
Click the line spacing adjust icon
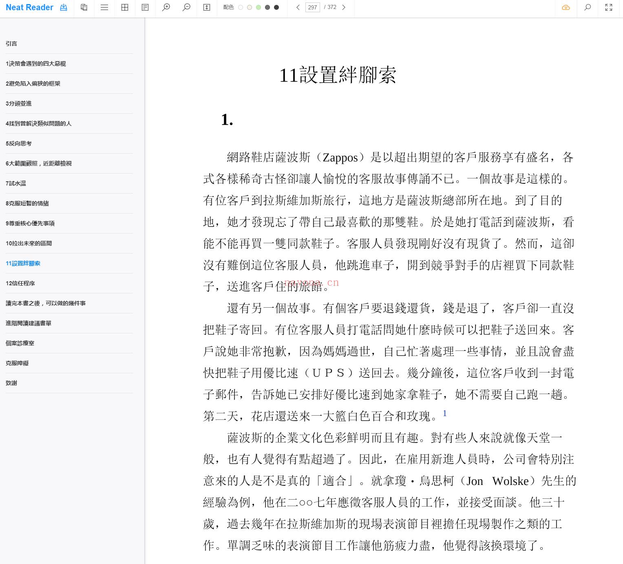207,7
